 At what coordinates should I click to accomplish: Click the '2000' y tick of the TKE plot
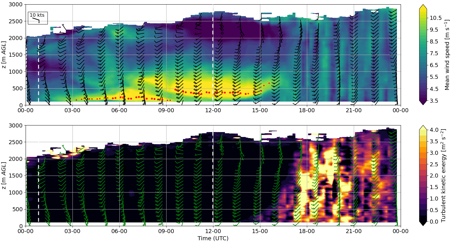click(16, 159)
